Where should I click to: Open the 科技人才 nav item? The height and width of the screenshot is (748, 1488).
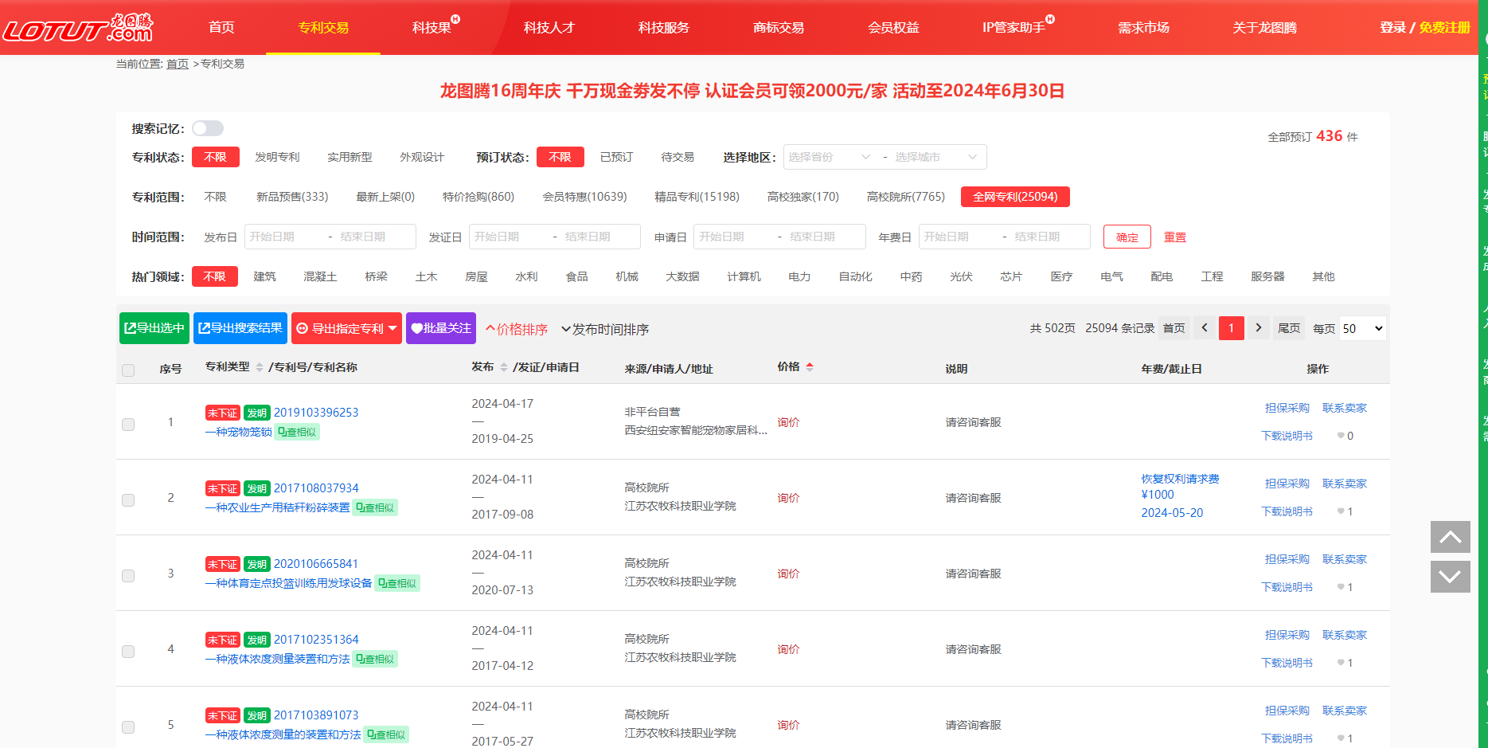(549, 27)
